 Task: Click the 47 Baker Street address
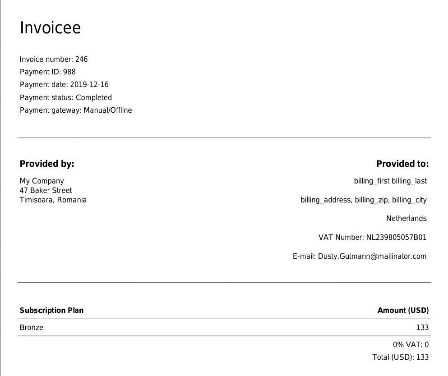[46, 190]
